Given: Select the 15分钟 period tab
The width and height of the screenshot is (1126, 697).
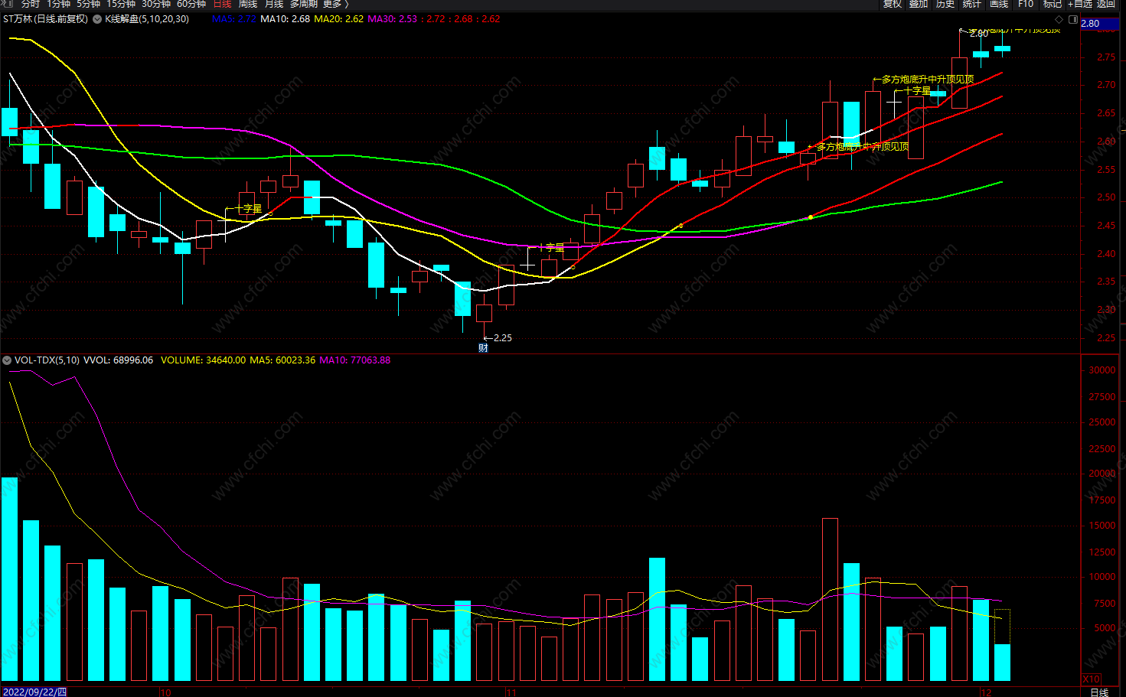Looking at the screenshot, I should tap(121, 4).
